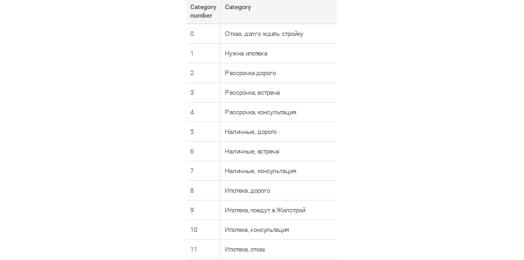
Task: Click the category number 0 cell
Action: pos(203,34)
